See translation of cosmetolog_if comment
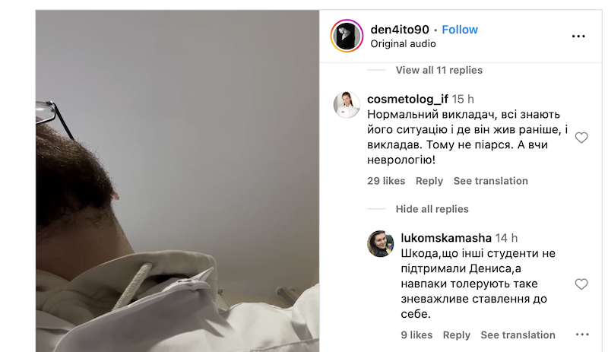Screen dimensions: 608x352 coord(490,181)
